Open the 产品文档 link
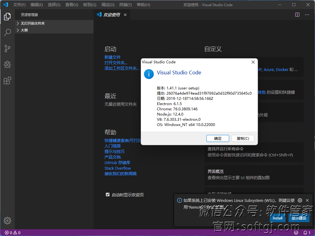This screenshot has width=315, height=236. [x=113, y=157]
